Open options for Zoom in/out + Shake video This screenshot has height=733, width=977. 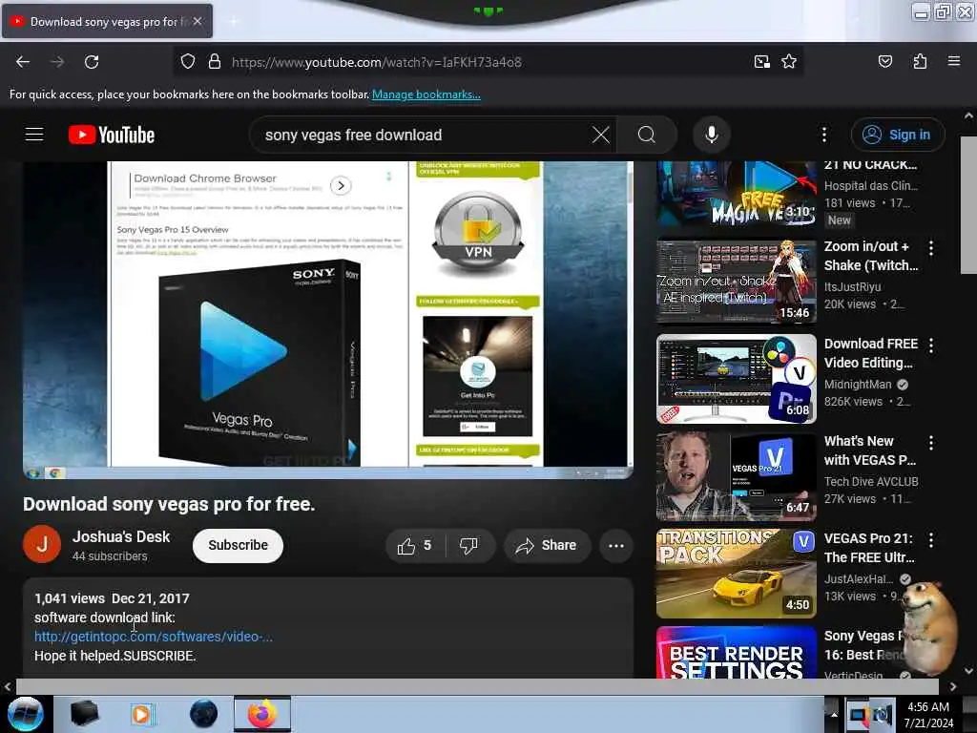(x=931, y=248)
